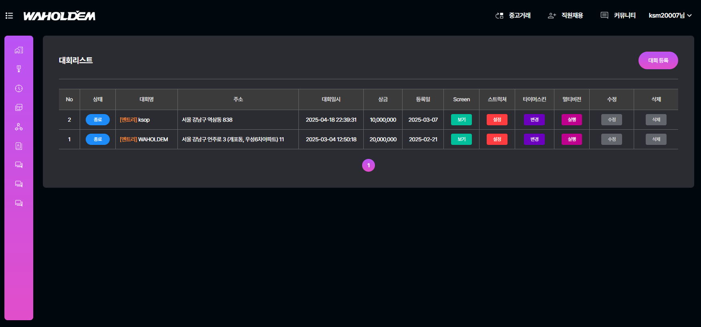
Task: Run 실행 multivision for WAHOLDEM tournament
Action: (572, 139)
